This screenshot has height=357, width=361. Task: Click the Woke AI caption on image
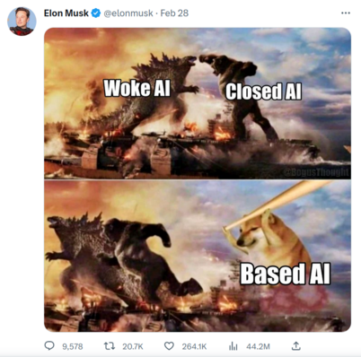pyautogui.click(x=137, y=88)
